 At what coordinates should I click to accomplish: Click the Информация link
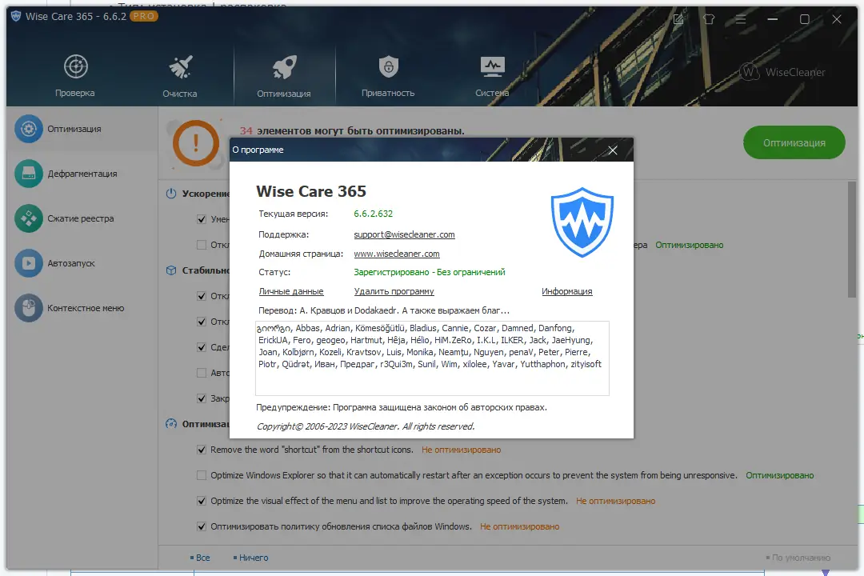[567, 291]
